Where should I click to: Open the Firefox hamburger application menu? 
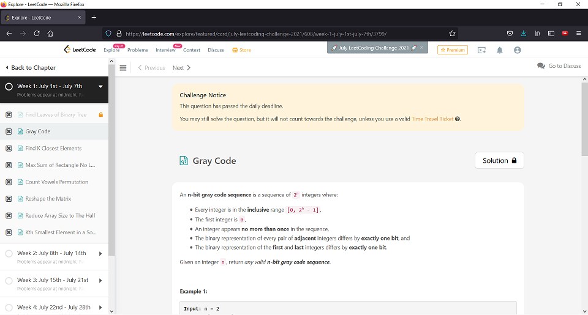point(579,34)
